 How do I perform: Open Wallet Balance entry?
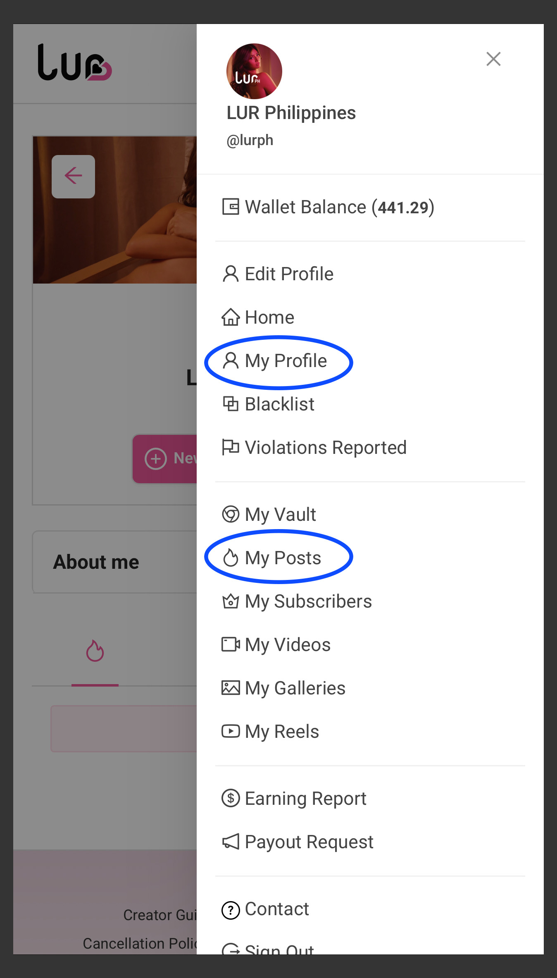tap(328, 207)
